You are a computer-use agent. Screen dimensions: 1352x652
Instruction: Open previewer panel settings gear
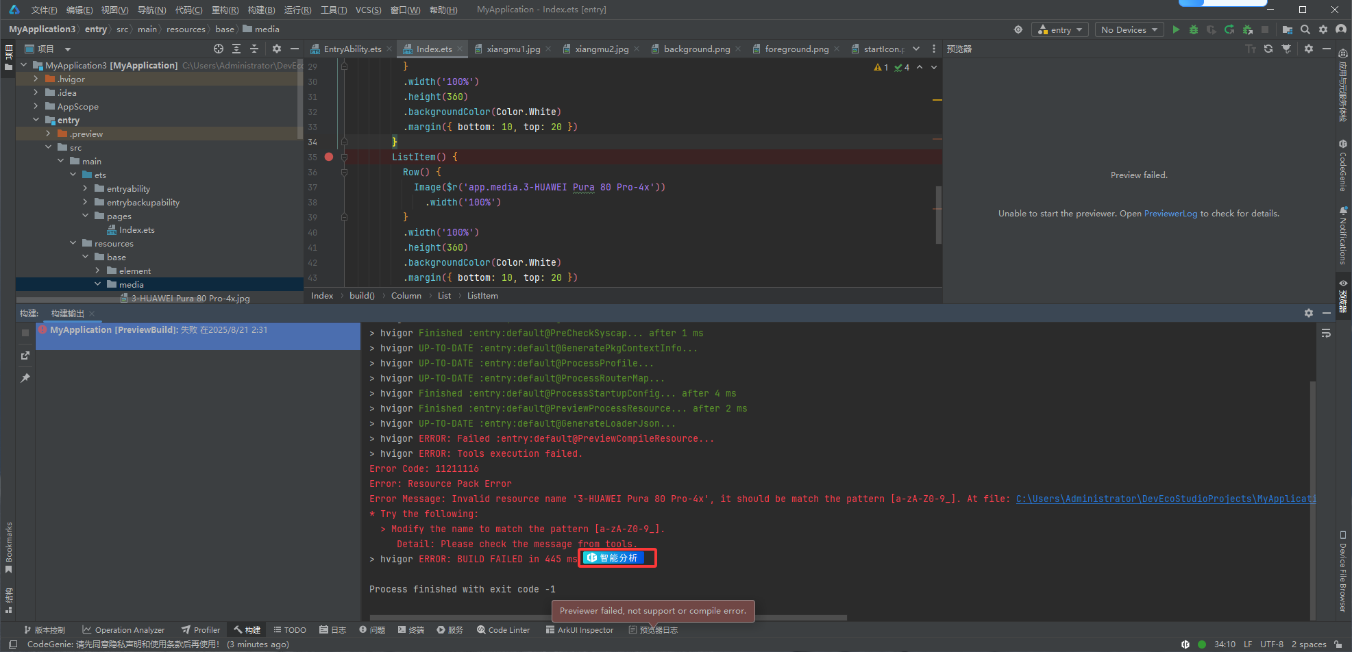pyautogui.click(x=1309, y=49)
